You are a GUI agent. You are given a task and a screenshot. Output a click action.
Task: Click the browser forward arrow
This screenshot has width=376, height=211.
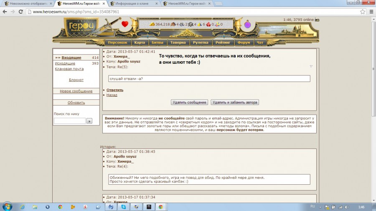13,12
